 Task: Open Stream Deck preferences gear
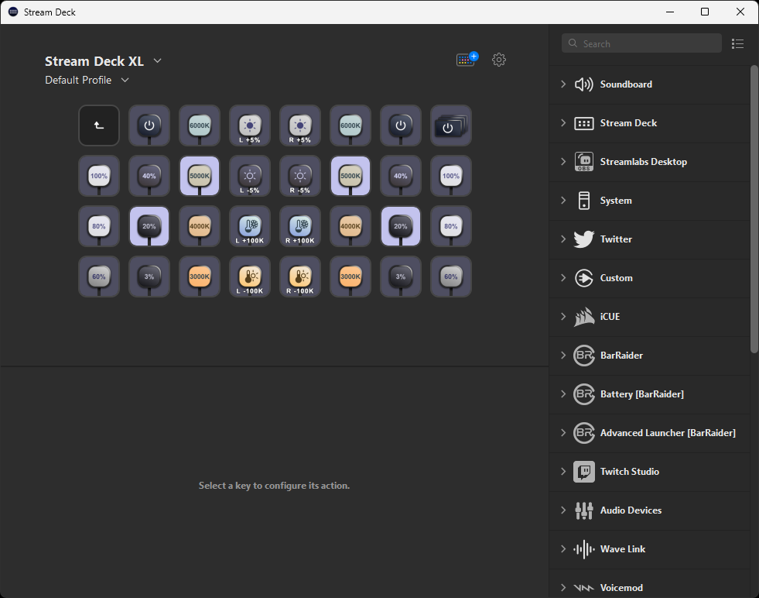pyautogui.click(x=499, y=60)
